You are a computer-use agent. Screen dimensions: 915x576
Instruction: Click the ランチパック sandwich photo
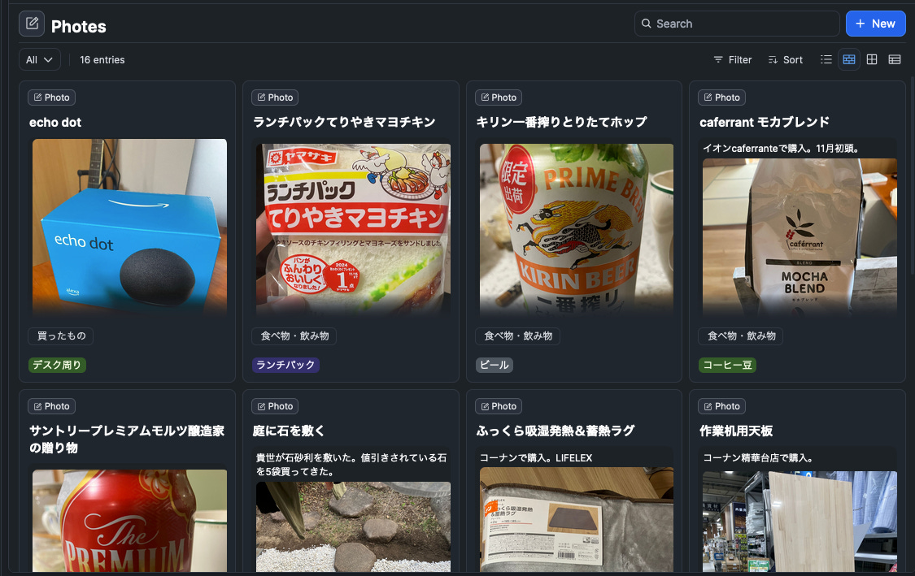click(353, 230)
